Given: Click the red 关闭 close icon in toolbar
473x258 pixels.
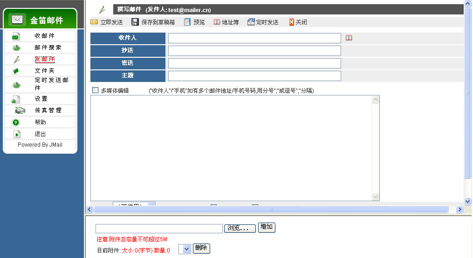Looking at the screenshot, I should [292, 22].
